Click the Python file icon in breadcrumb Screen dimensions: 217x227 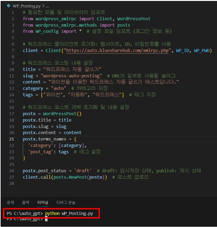click(x=8, y=6)
